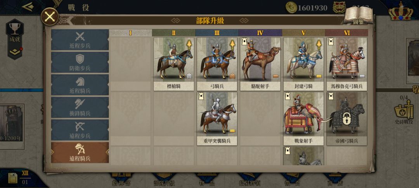This screenshot has width=419, height=188.
Task: Select the highlighted 遠程騎兵 category
Action: (80, 152)
